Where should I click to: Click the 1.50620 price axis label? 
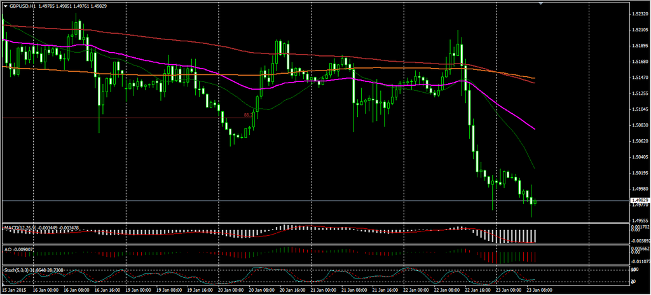(x=640, y=141)
